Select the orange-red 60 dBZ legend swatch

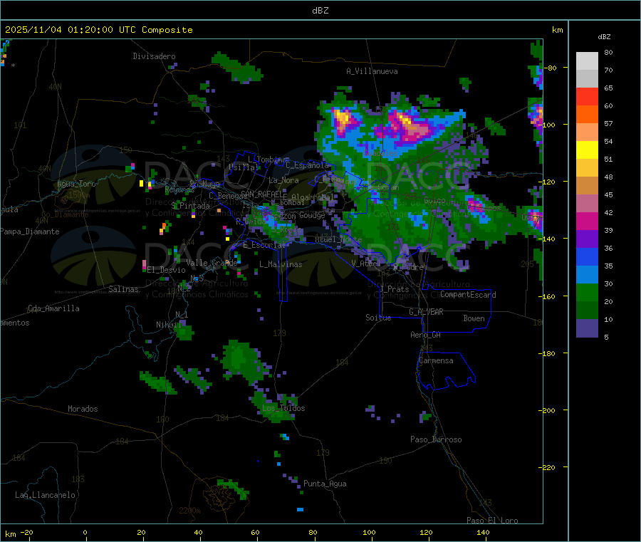(587, 115)
